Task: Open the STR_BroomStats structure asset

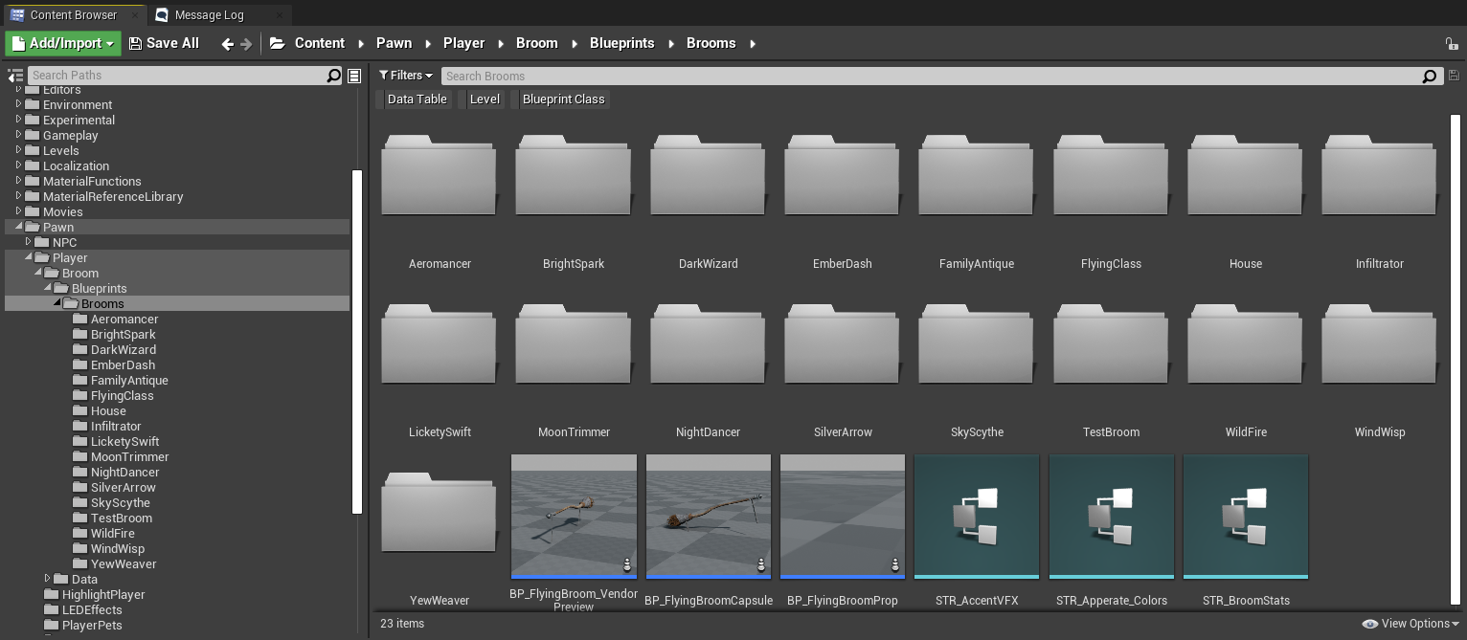Action: click(1245, 518)
